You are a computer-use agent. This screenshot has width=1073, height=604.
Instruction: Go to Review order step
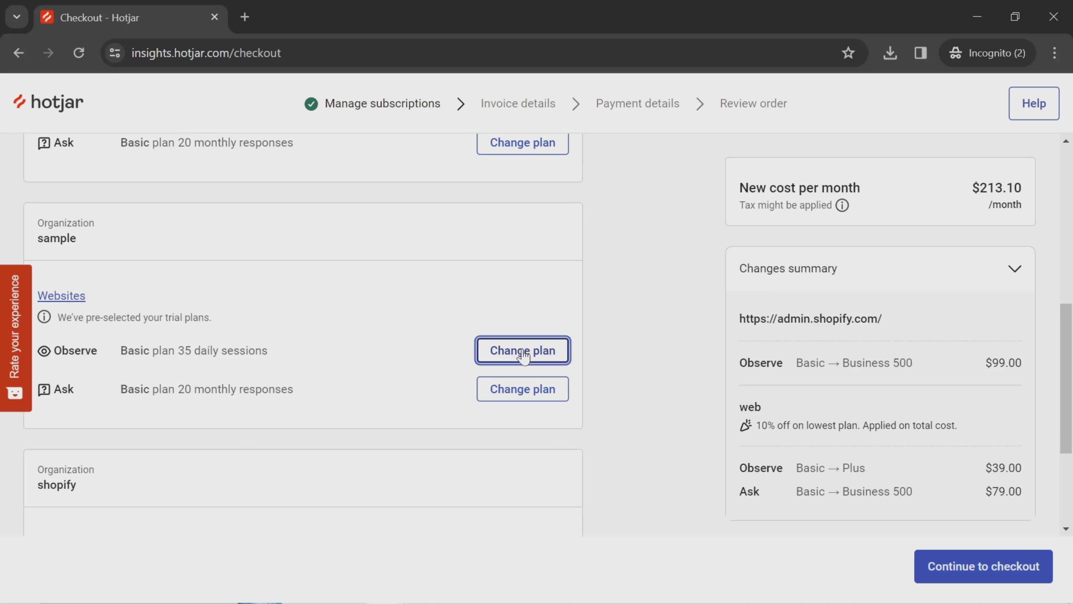753,103
